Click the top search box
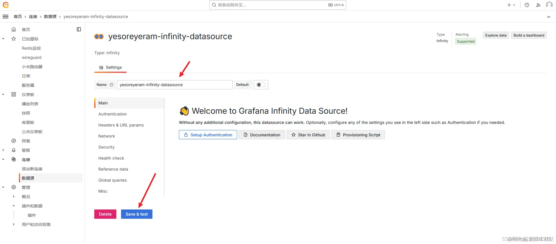Viewport: 556px width, 244px height. coord(278,5)
